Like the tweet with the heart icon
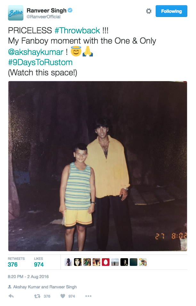 tap(63, 296)
